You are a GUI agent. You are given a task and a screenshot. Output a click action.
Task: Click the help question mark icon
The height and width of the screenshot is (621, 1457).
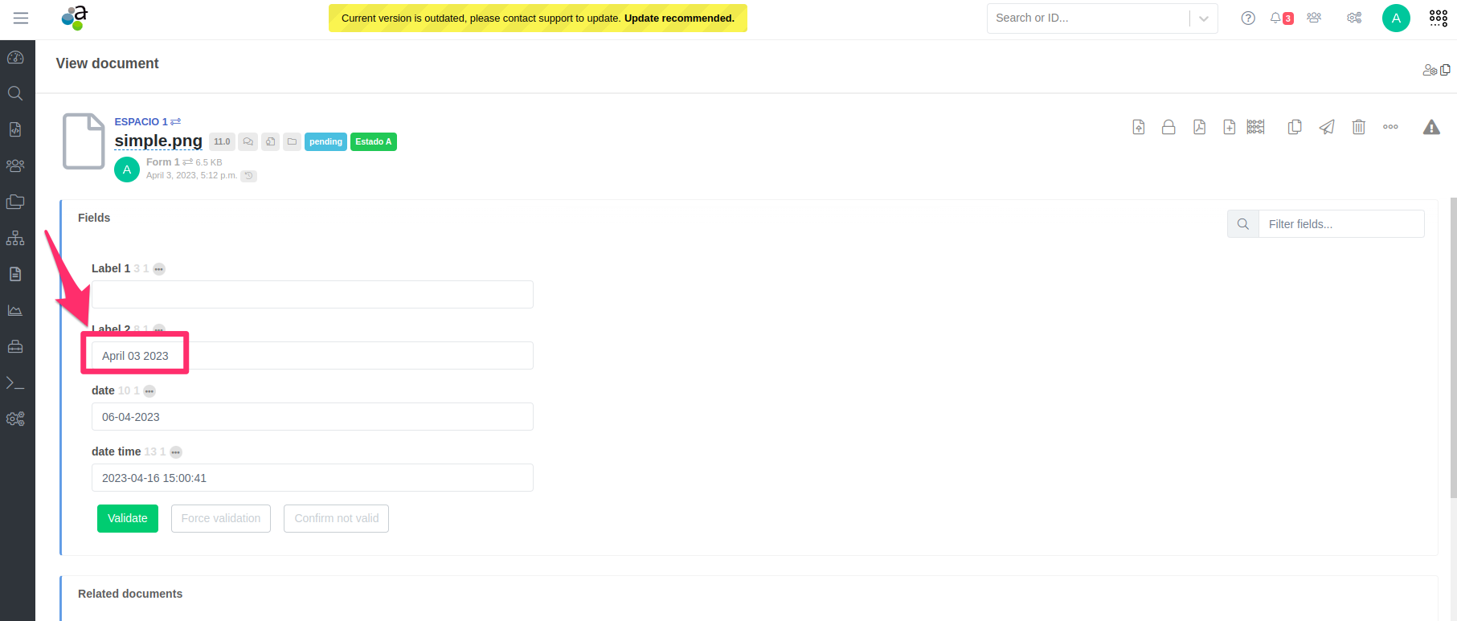tap(1248, 18)
